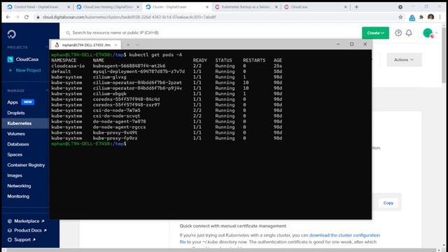Image resolution: width=448 pixels, height=252 pixels.
Task: Close the terminal tab
Action: click(115, 45)
